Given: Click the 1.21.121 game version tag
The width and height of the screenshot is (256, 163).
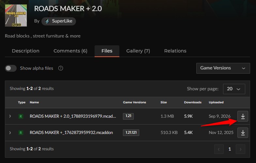Looking at the screenshot, I should coord(131,132).
